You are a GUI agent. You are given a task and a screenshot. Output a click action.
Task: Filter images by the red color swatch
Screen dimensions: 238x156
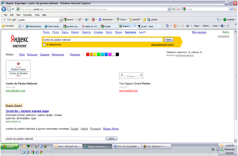click(88, 54)
